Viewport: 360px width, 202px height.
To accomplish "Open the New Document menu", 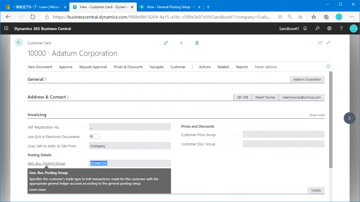I will pos(40,67).
